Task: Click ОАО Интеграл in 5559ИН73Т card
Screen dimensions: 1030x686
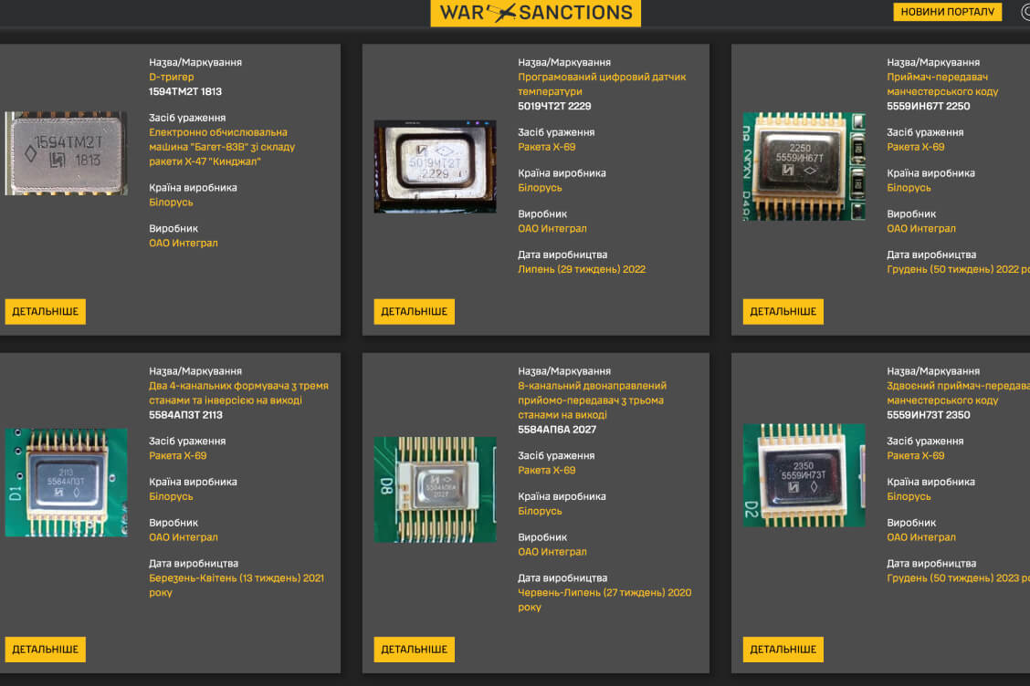Action: pos(921,536)
